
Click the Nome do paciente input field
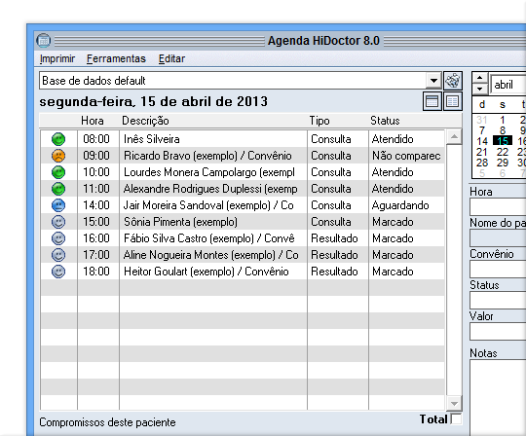click(498, 237)
